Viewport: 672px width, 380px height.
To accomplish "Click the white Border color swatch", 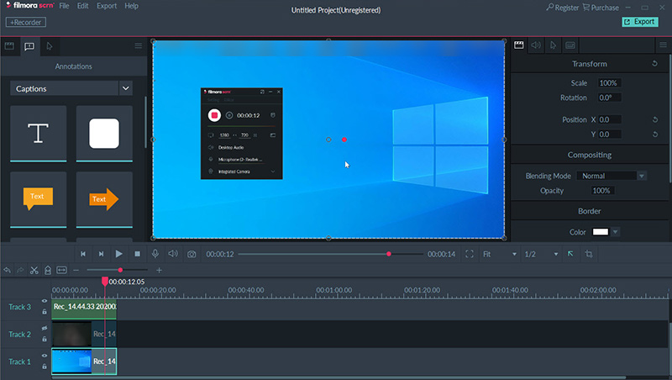I will (x=600, y=232).
